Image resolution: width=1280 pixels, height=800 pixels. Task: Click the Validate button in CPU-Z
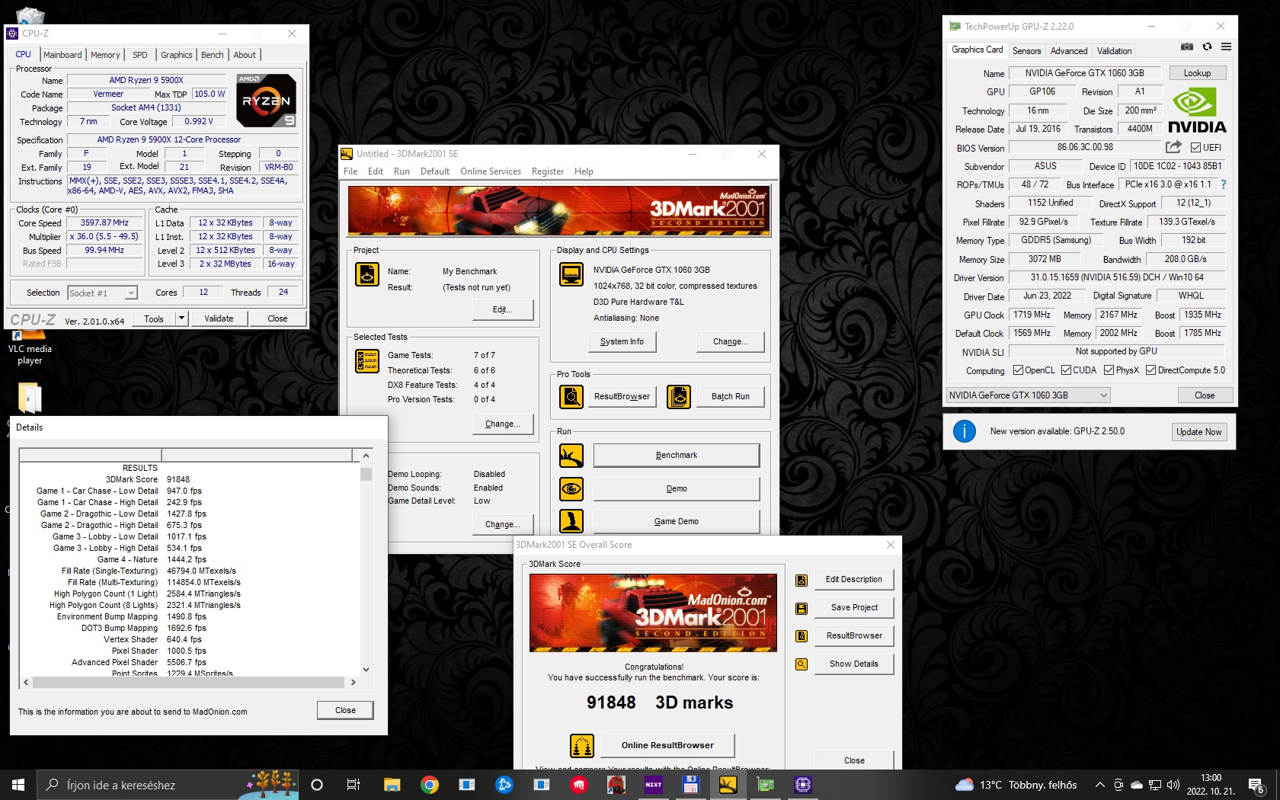[219, 318]
